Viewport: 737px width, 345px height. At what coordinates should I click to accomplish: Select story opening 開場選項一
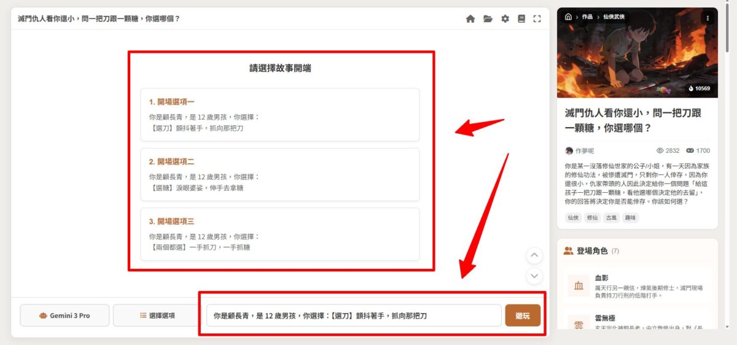[x=280, y=115]
